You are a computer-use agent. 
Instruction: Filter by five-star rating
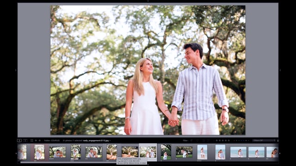(228, 140)
